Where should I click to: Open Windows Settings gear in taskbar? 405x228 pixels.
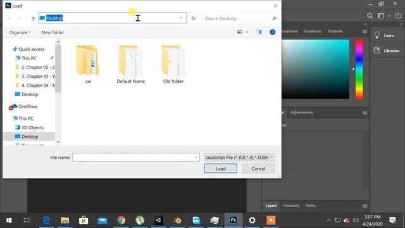click(x=252, y=220)
